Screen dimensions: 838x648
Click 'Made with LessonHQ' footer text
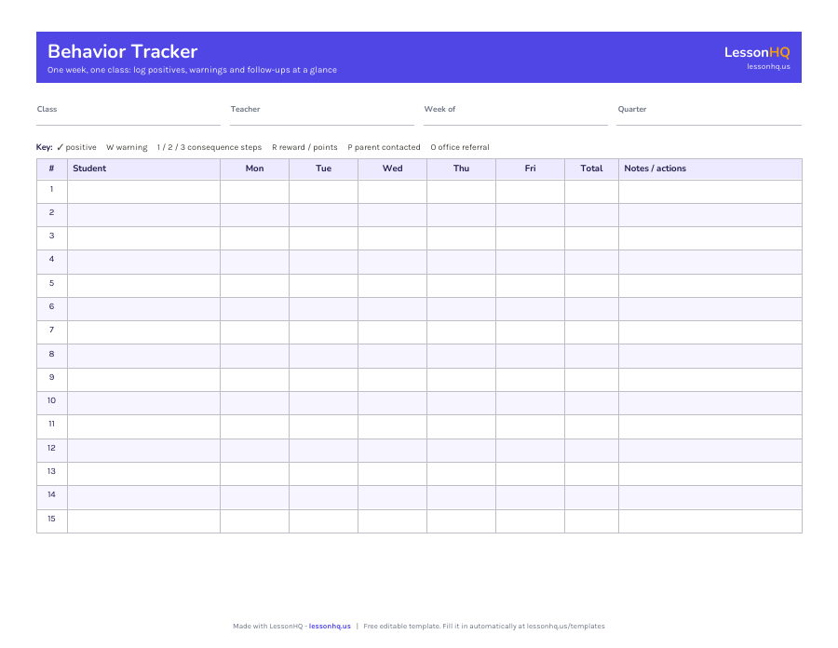268,626
